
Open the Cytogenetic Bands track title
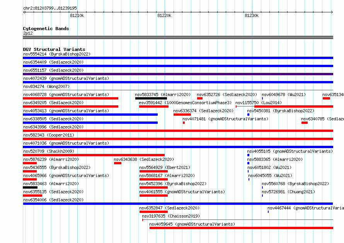(46, 29)
